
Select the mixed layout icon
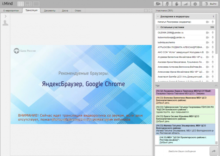pos(28,4)
